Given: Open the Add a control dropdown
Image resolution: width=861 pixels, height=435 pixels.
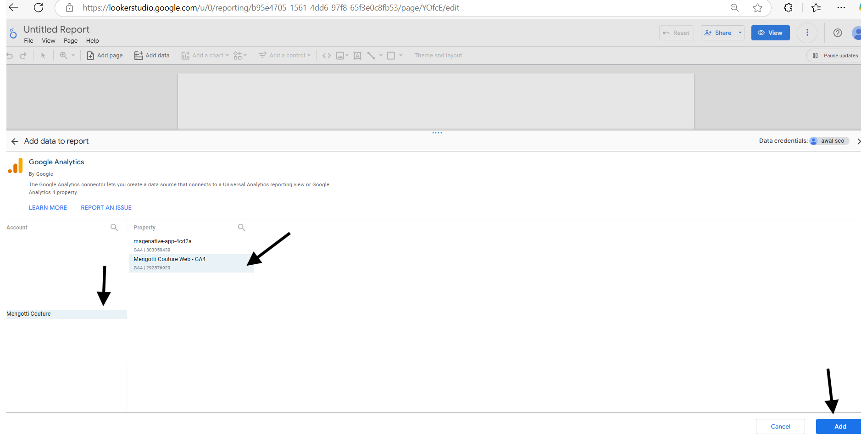Looking at the screenshot, I should [x=284, y=56].
